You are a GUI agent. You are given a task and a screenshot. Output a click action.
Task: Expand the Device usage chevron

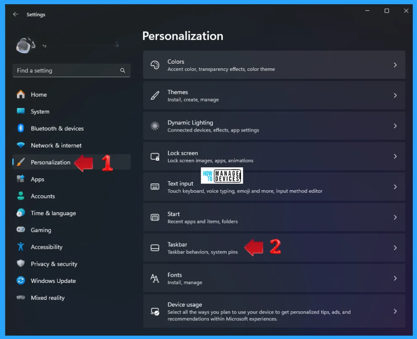[x=395, y=311]
